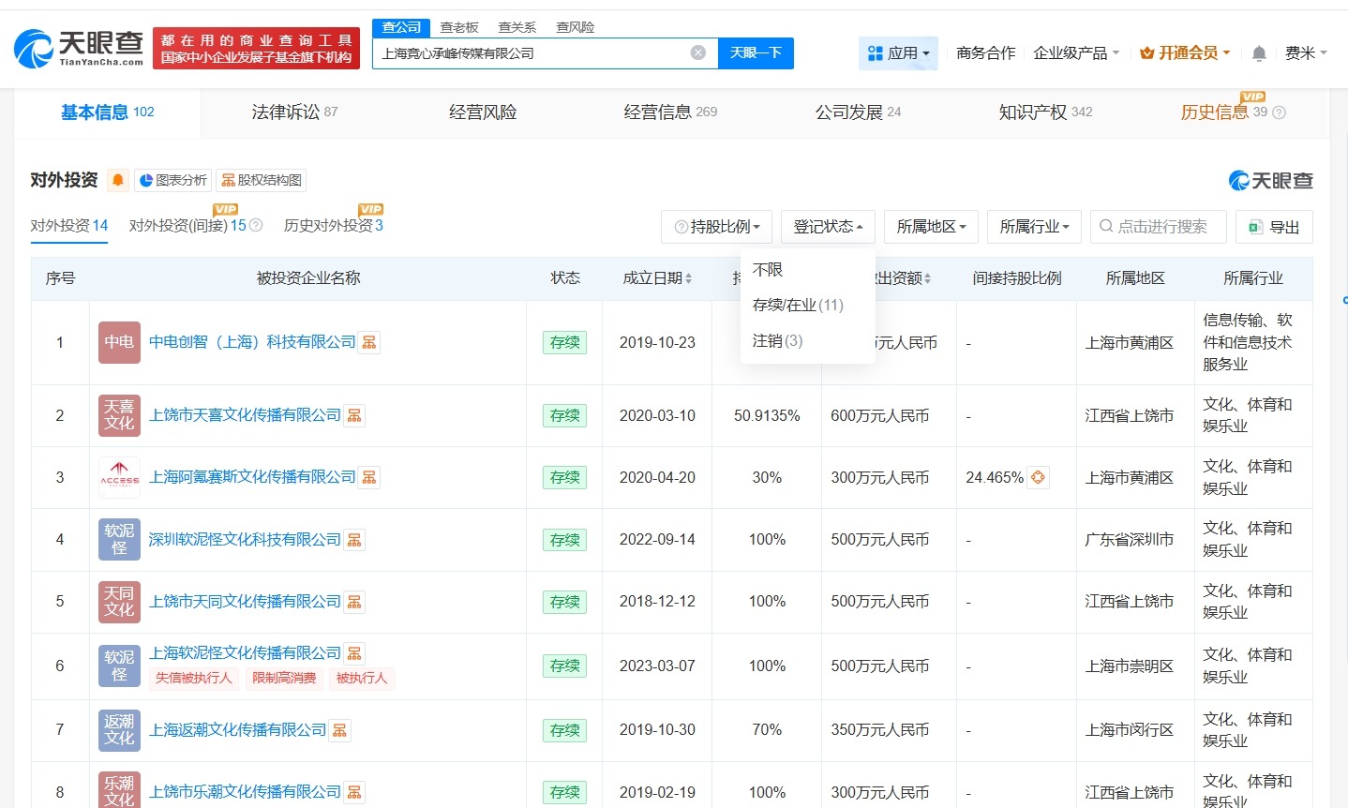Click the indirect shareholding detail icon beside 24.465%
The width and height of the screenshot is (1348, 808).
pyautogui.click(x=1038, y=477)
